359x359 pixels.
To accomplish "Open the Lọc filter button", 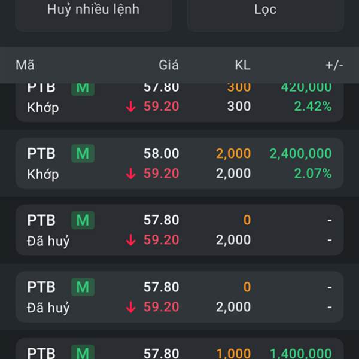I will click(265, 13).
